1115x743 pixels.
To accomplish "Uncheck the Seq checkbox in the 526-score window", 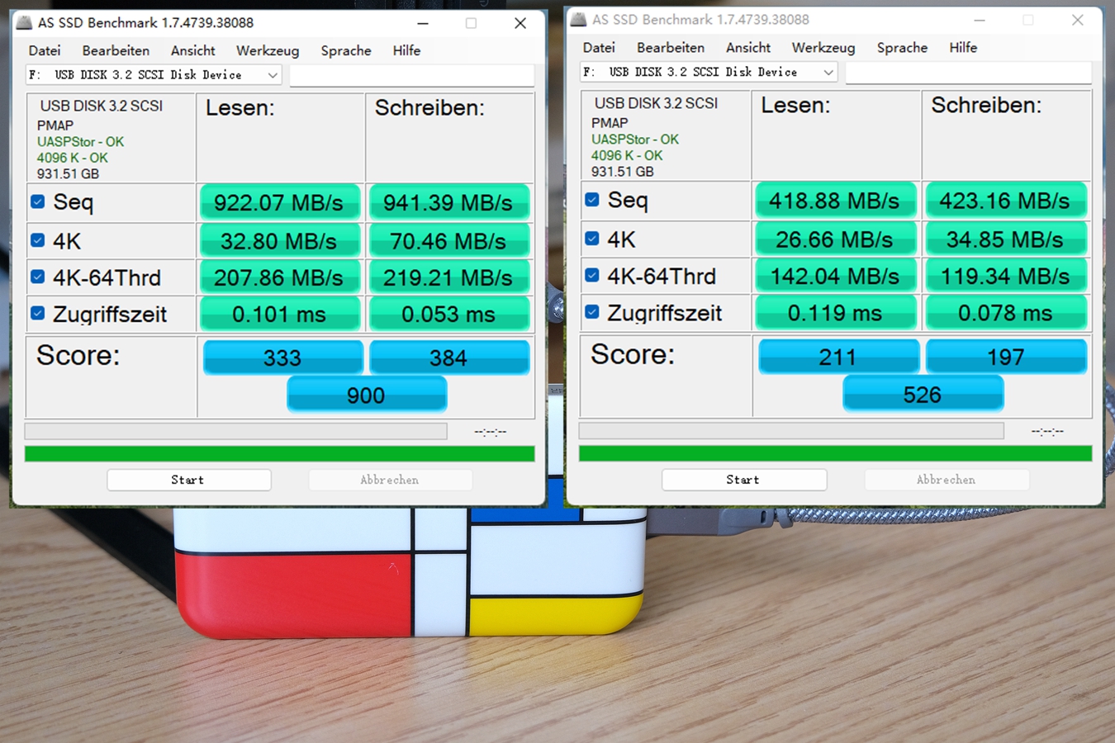I will pos(592,199).
